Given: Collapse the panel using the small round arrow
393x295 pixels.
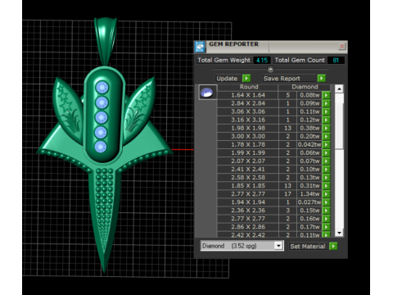Looking at the screenshot, I should pos(270,70).
